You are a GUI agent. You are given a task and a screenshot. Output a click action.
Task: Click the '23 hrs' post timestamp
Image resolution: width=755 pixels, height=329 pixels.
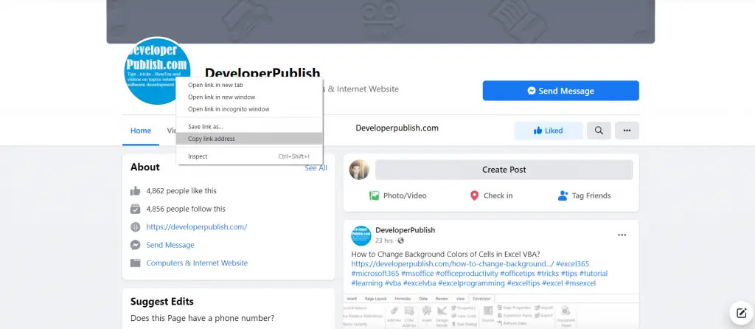tap(384, 240)
